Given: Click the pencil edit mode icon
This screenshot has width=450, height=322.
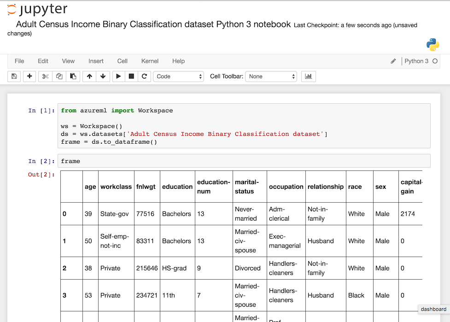Looking at the screenshot, I should point(393,61).
